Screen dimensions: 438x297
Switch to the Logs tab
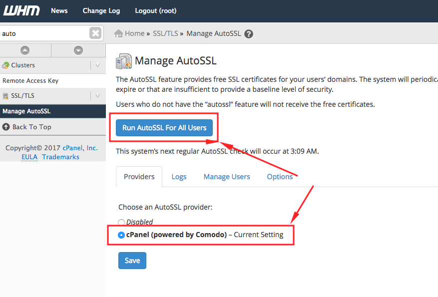[179, 177]
